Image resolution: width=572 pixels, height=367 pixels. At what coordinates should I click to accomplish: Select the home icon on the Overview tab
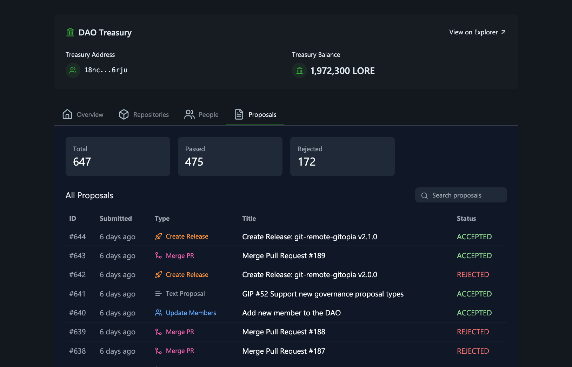[67, 114]
